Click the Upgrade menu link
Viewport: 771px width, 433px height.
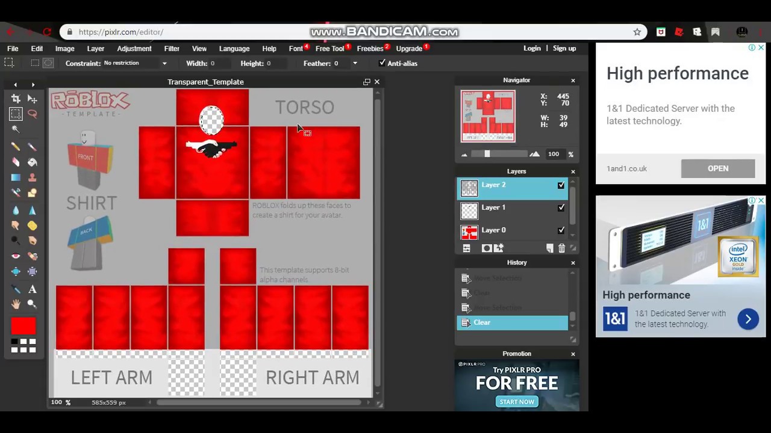tap(409, 49)
